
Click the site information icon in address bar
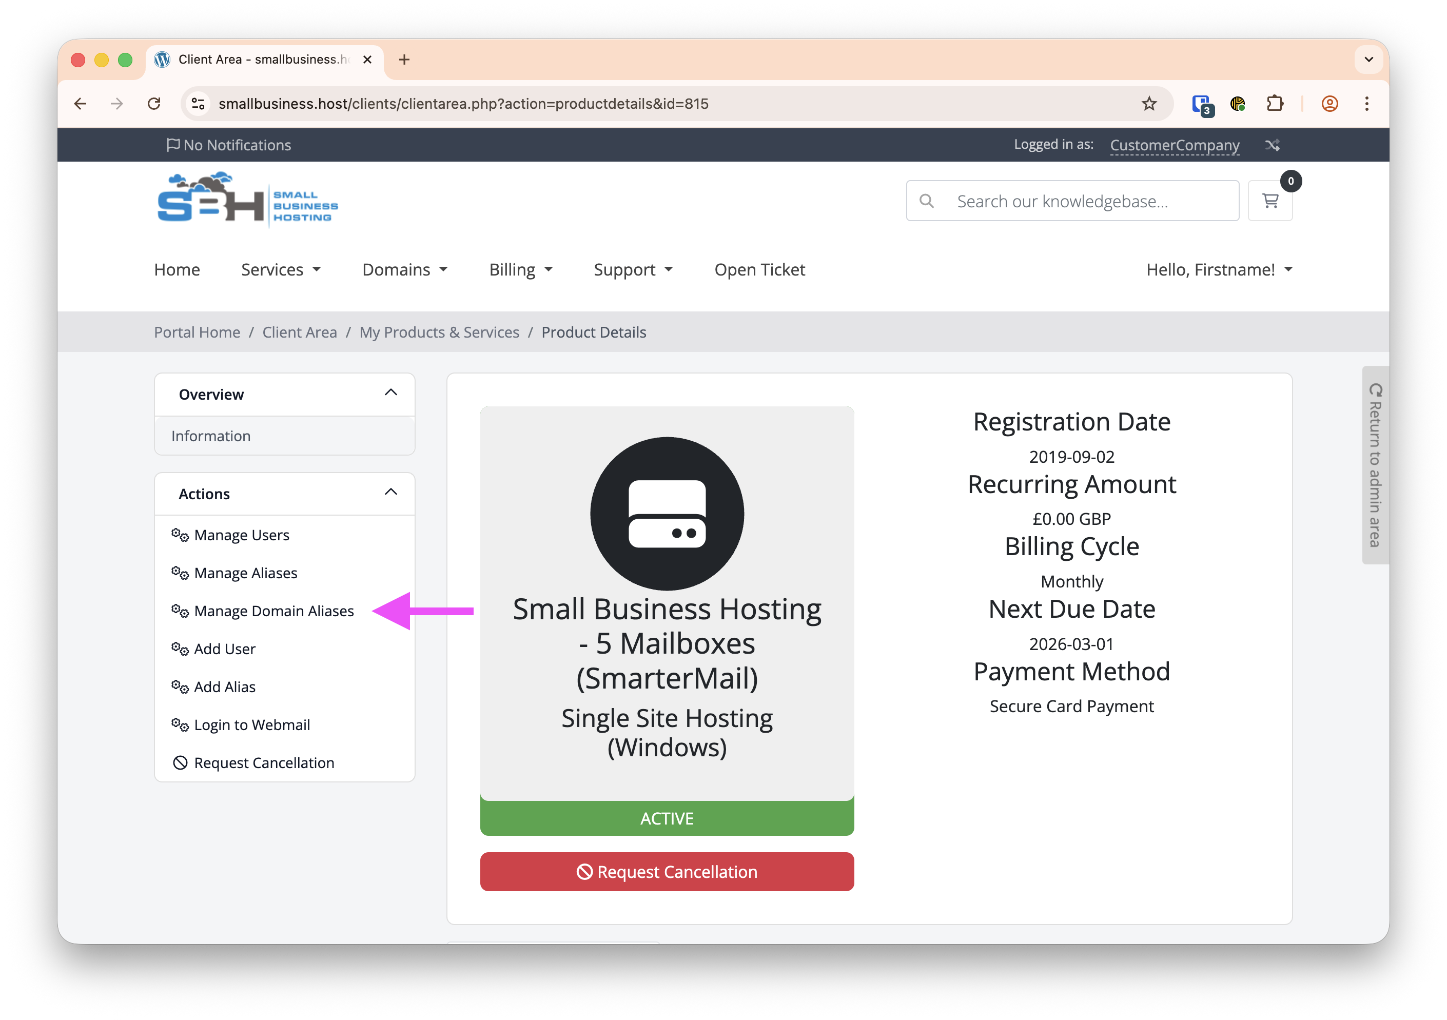[198, 103]
